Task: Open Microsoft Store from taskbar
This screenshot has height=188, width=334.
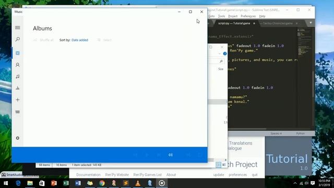Action: point(42,183)
